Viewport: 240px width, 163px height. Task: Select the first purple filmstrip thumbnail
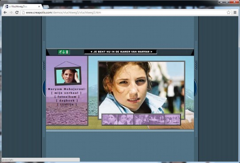pyautogui.click(x=110, y=120)
